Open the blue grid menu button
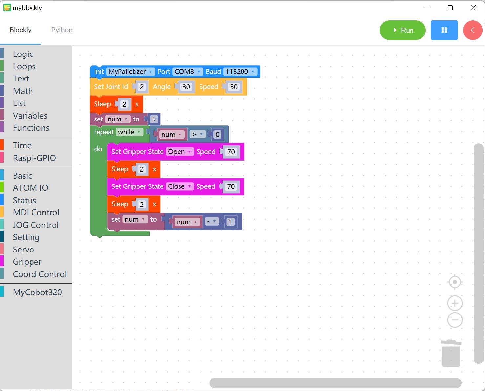485x391 pixels. point(444,30)
